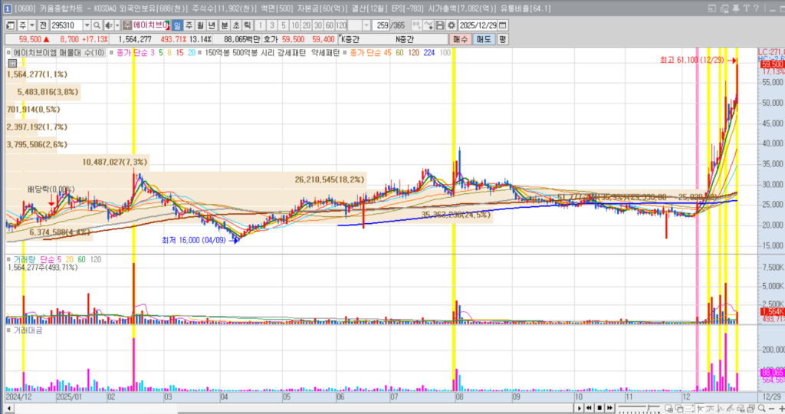Expand the stock code 295310 dropdown
This screenshot has height=414, width=785.
(x=86, y=25)
